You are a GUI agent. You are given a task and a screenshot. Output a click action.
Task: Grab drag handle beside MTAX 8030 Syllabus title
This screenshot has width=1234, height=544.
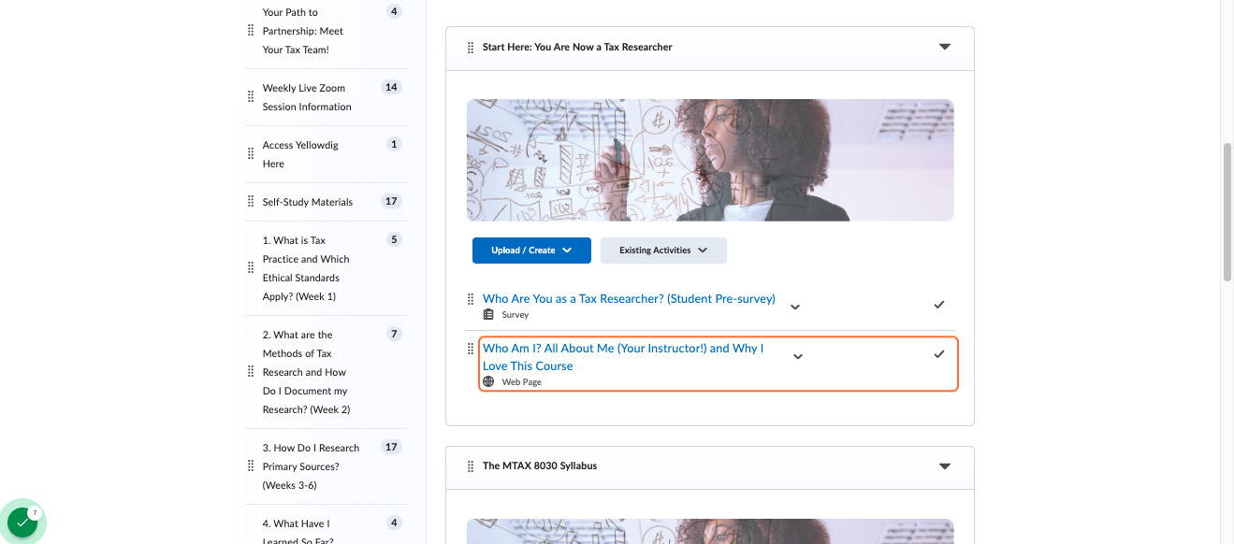(x=471, y=466)
